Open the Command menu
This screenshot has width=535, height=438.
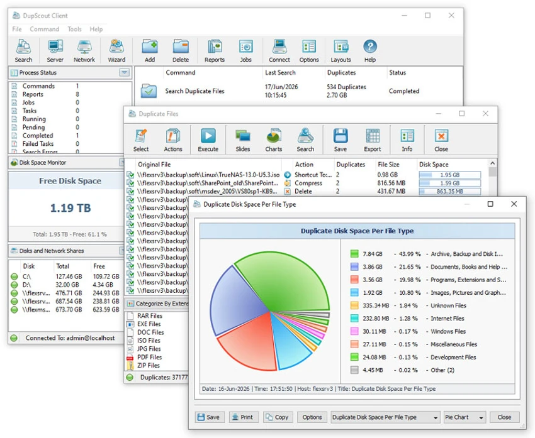coord(44,30)
